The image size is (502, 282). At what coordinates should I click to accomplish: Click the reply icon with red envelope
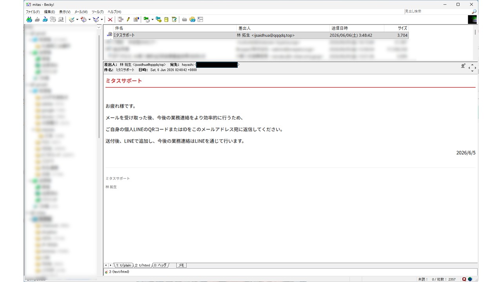pyautogui.click(x=84, y=20)
